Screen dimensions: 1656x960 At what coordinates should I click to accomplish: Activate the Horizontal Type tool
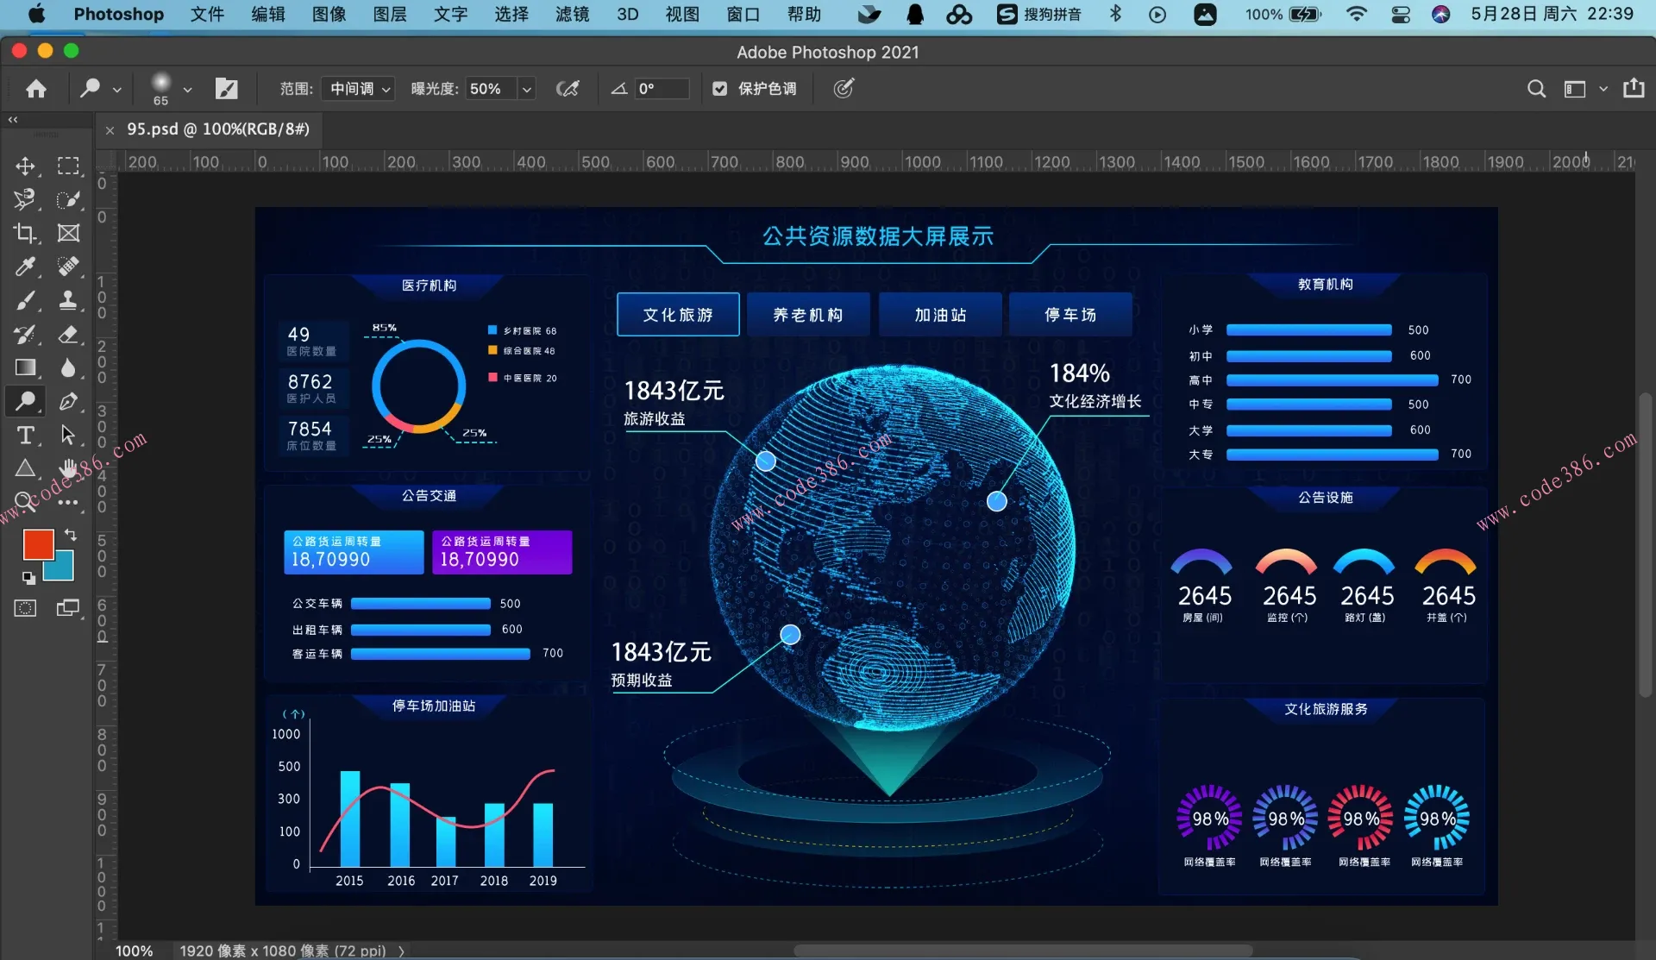(26, 435)
